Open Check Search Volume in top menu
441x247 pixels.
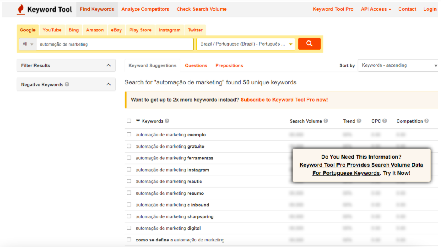point(201,9)
